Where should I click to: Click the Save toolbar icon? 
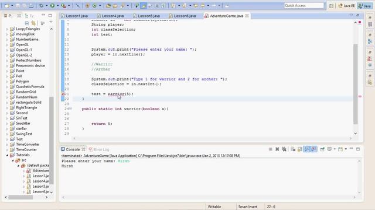[x=18, y=6]
